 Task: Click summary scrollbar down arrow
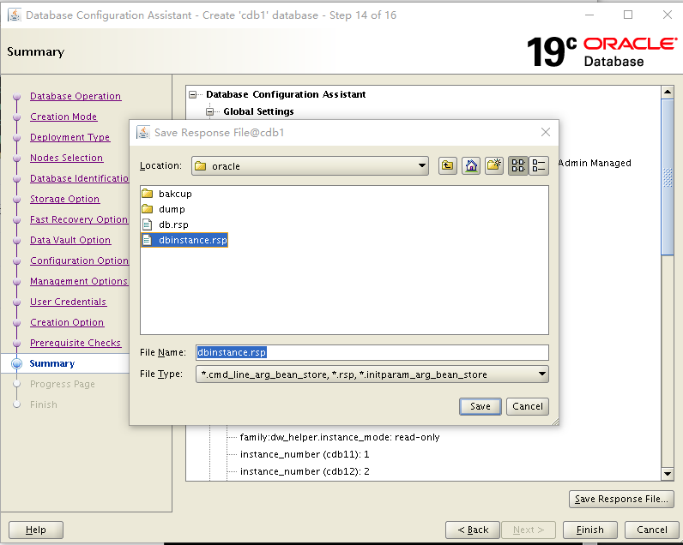[668, 474]
